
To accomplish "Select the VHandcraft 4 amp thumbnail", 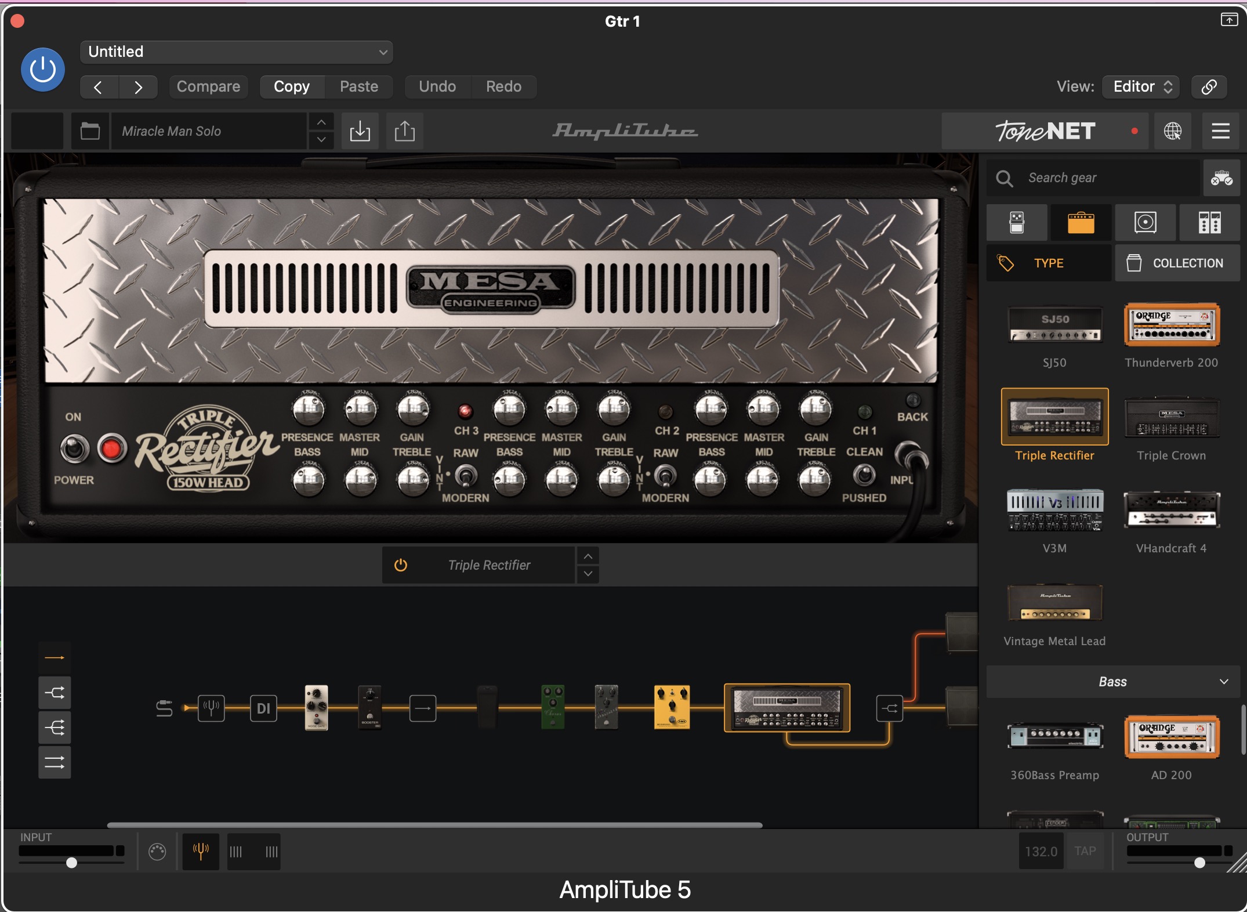I will tap(1172, 511).
